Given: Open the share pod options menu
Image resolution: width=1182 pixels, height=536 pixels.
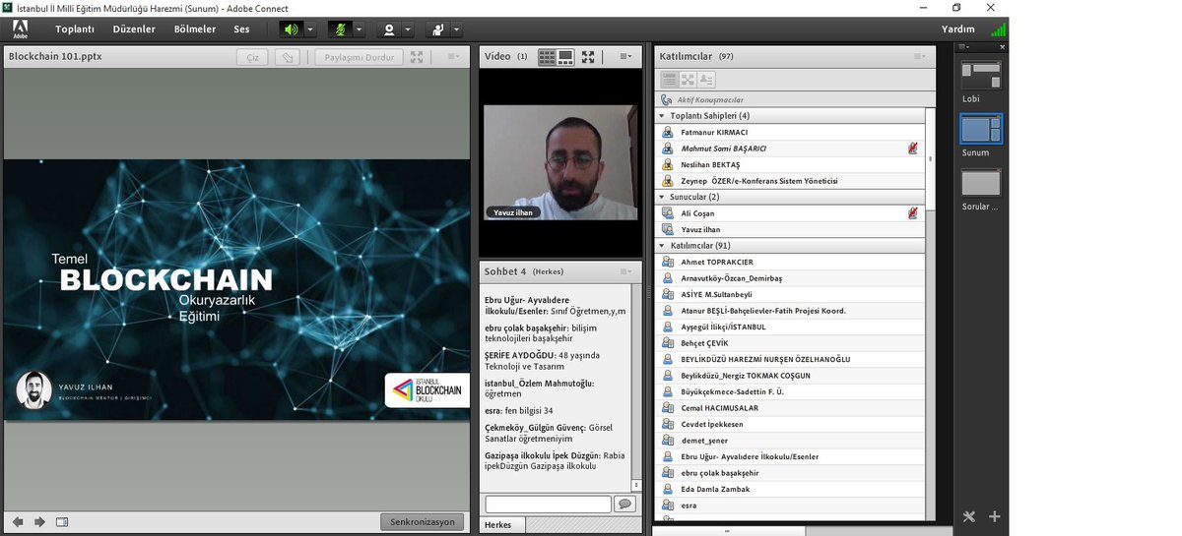Looking at the screenshot, I should tap(453, 57).
